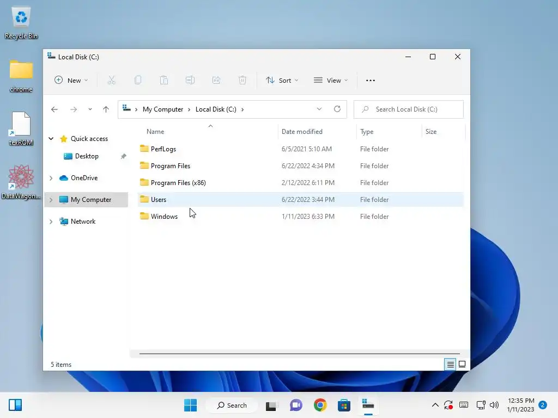This screenshot has width=558, height=418.
Task: Select the Program Files (x86) folder
Action: tap(301, 183)
